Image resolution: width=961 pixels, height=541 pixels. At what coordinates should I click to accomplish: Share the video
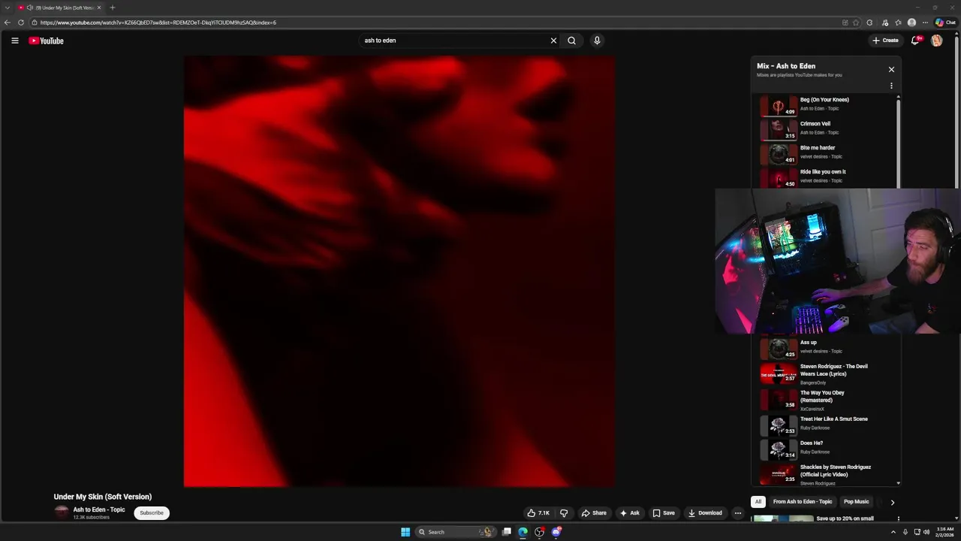[593, 513]
